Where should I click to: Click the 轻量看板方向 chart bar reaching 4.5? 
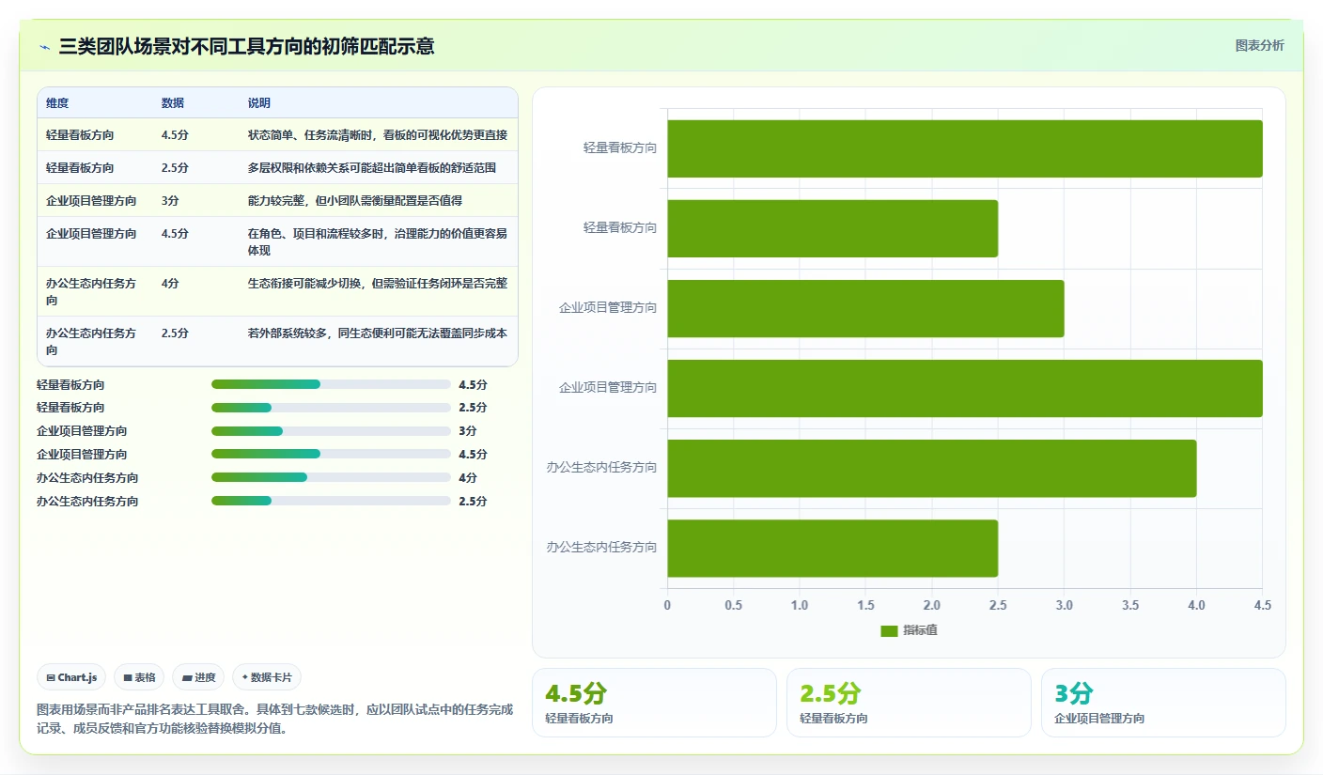coord(965,148)
